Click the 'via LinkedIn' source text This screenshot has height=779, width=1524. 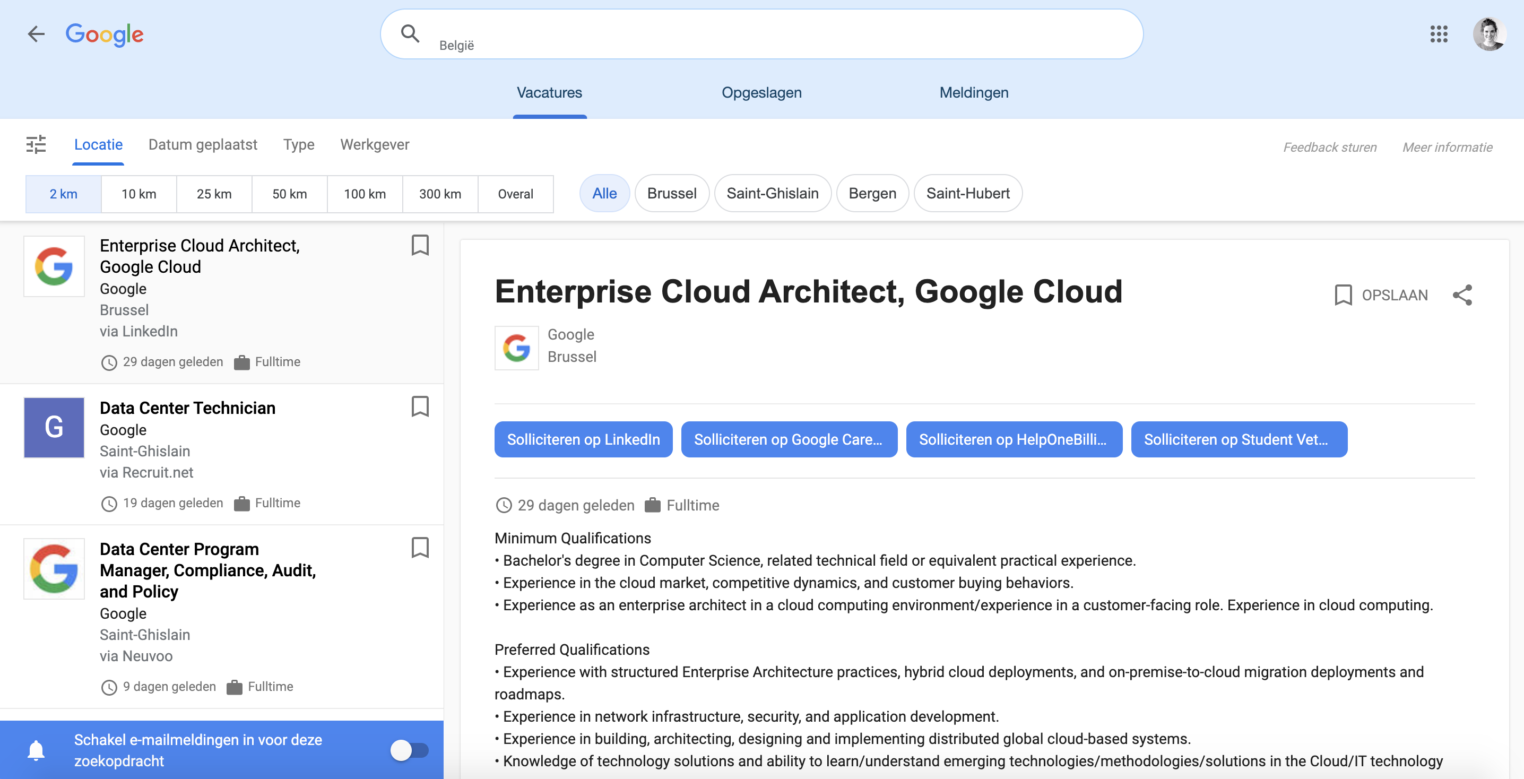[x=138, y=331]
